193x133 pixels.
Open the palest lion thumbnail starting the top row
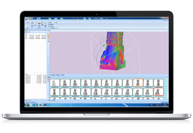[x=55, y=83]
